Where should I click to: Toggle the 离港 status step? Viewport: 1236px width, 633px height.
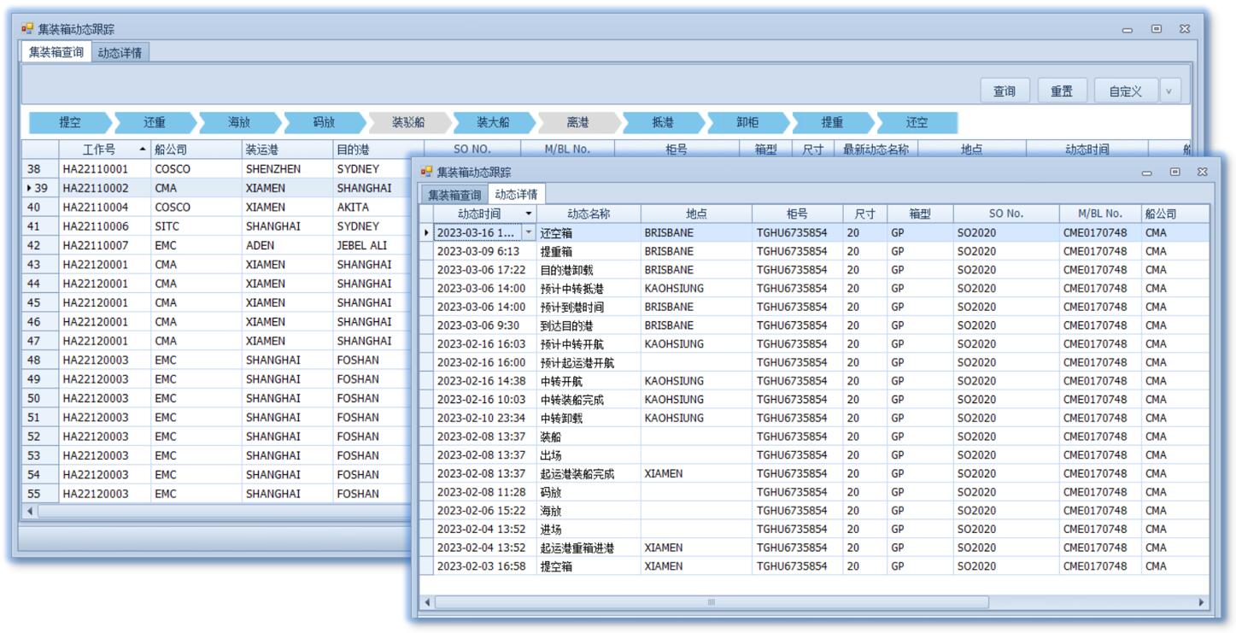coord(577,122)
